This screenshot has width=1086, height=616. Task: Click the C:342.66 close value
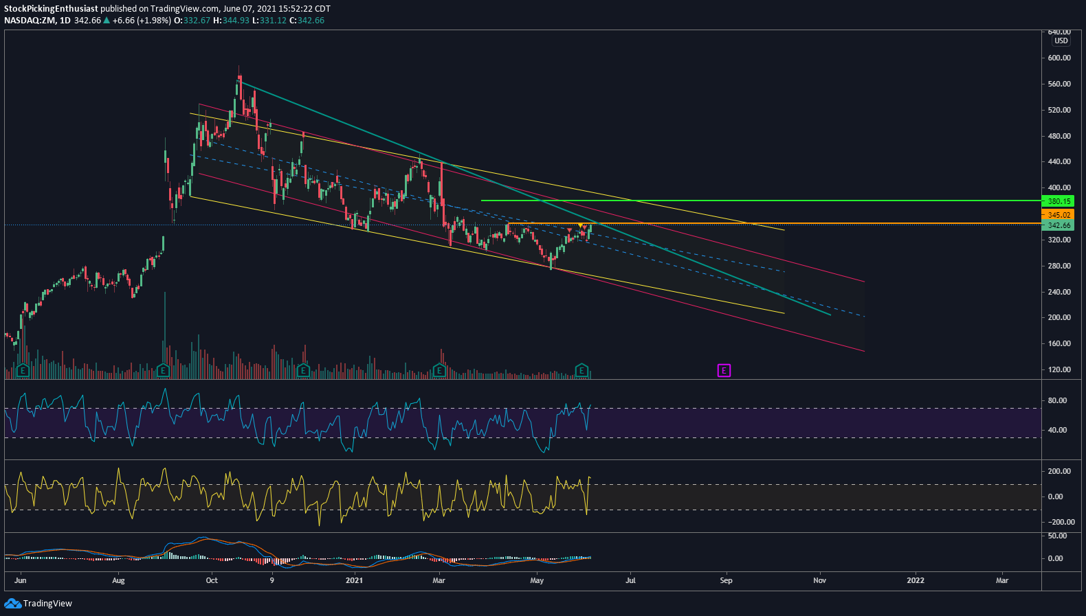pos(307,21)
